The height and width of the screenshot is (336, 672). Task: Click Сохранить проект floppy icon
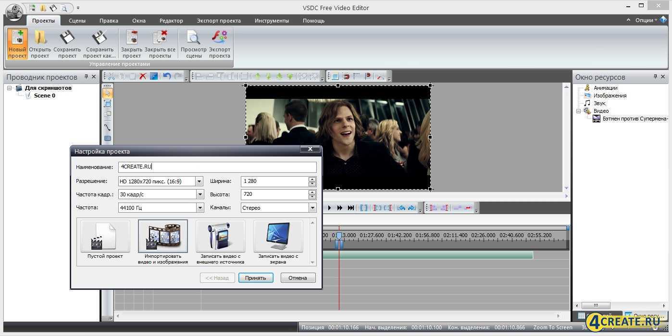pos(67,37)
